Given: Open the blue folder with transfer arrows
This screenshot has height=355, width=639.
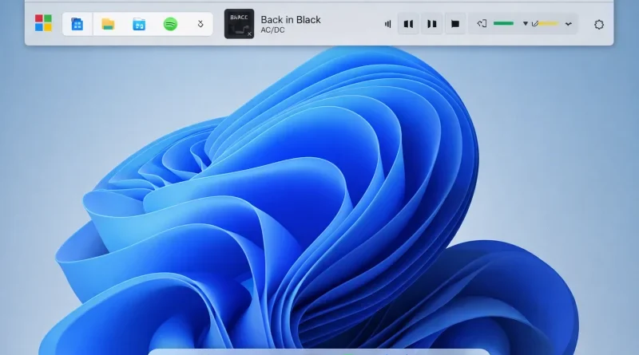Looking at the screenshot, I should pyautogui.click(x=139, y=24).
